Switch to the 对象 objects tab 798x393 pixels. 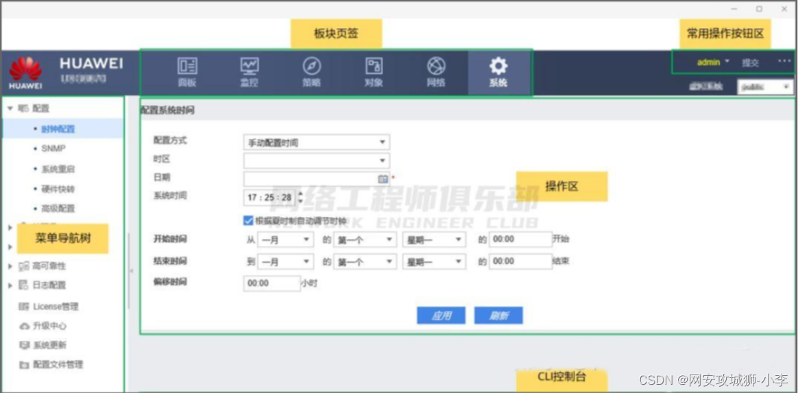coord(374,72)
